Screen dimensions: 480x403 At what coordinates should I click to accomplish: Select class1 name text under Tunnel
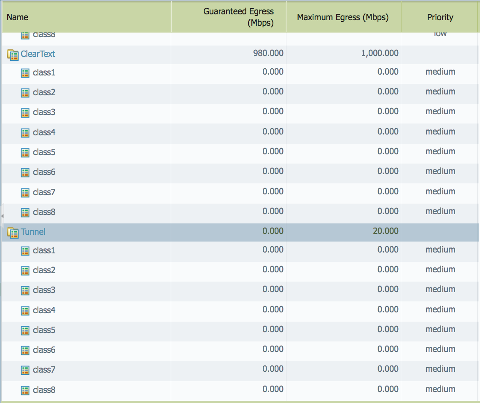click(44, 250)
